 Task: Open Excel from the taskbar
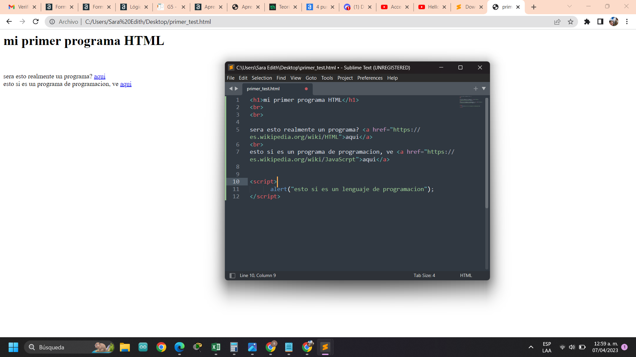pyautogui.click(x=216, y=347)
